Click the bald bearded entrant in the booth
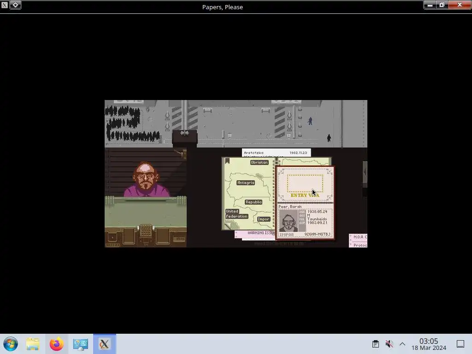The height and width of the screenshot is (354, 472). pos(146,179)
